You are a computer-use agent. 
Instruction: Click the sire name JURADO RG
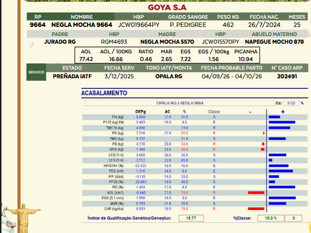(60, 42)
